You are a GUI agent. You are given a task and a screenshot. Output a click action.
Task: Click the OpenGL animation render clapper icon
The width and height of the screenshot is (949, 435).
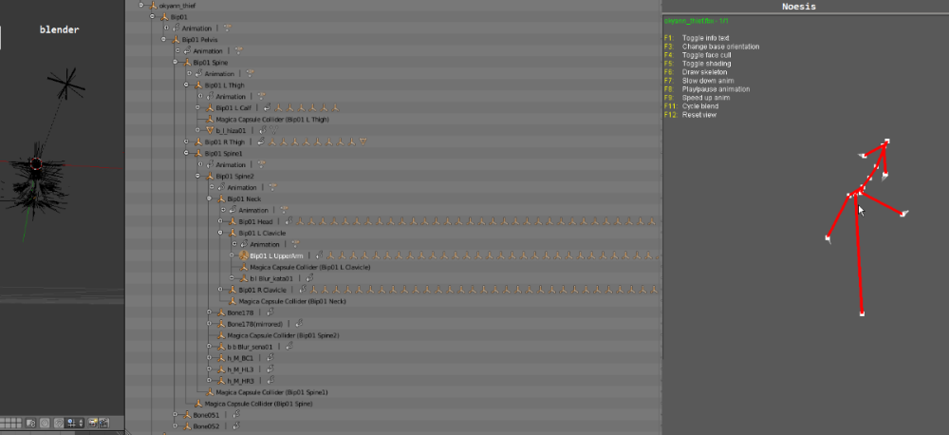[104, 423]
